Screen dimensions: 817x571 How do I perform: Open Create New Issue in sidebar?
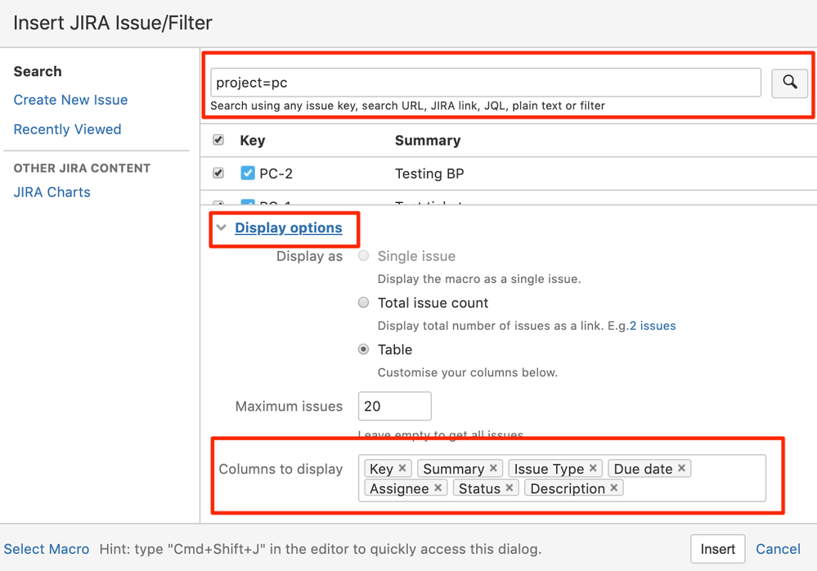(71, 100)
